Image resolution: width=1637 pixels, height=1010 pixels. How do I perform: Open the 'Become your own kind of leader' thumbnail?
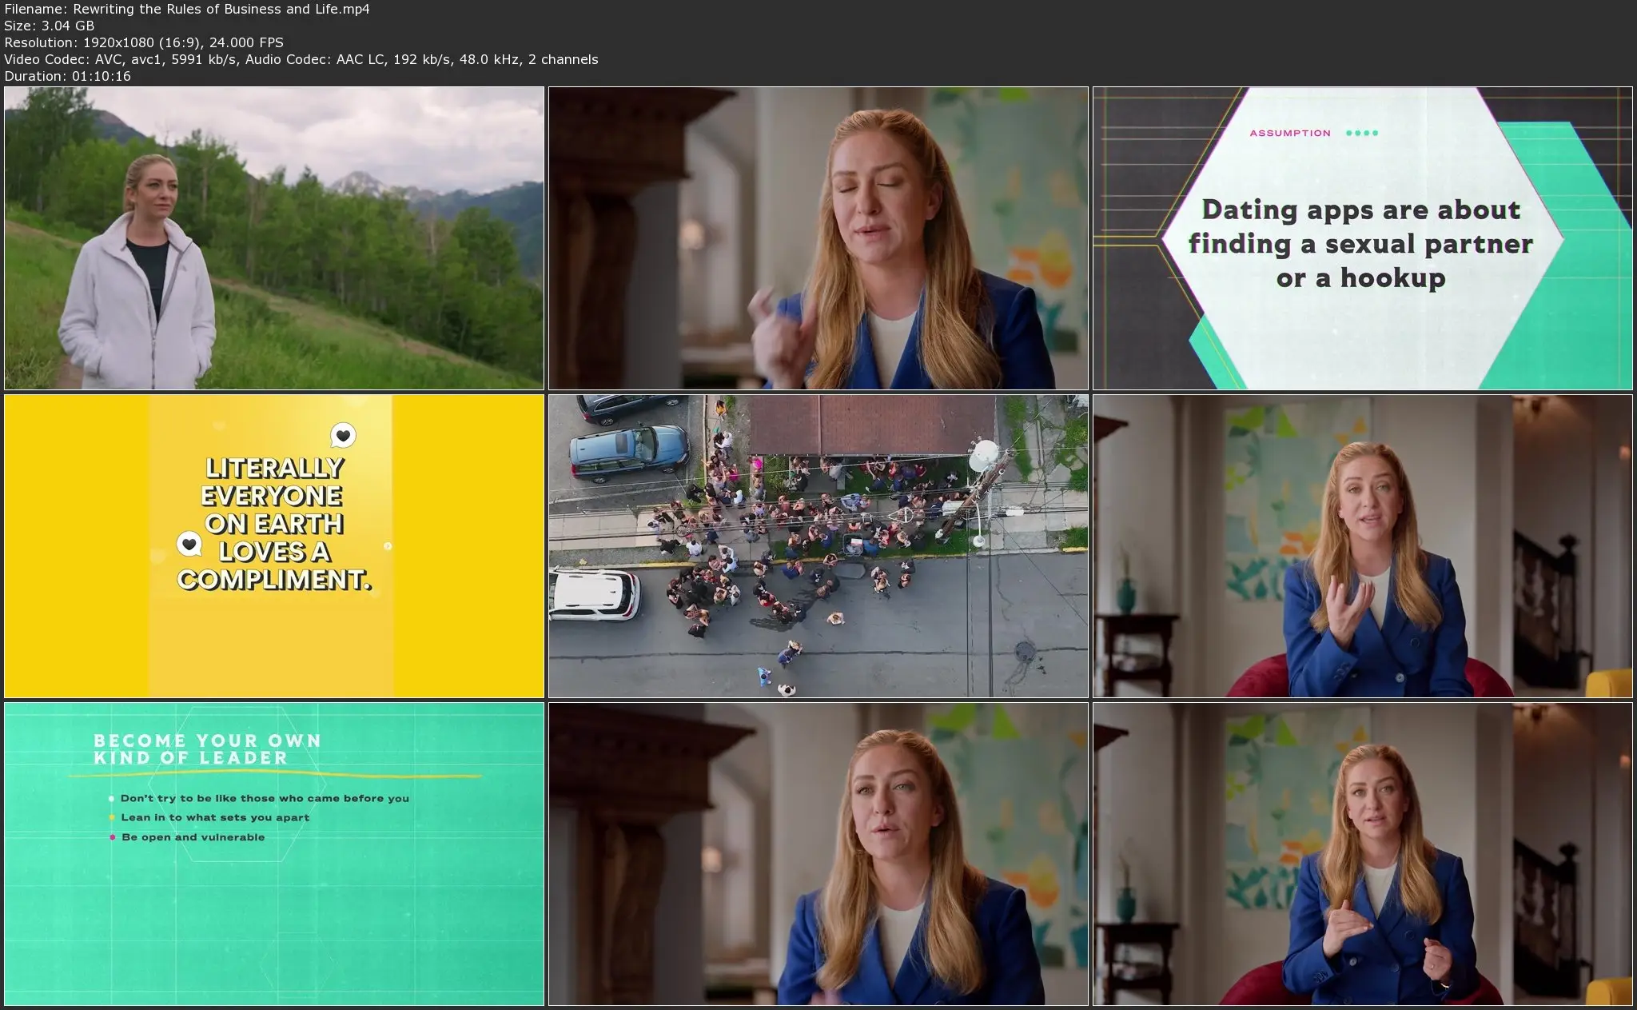274,854
